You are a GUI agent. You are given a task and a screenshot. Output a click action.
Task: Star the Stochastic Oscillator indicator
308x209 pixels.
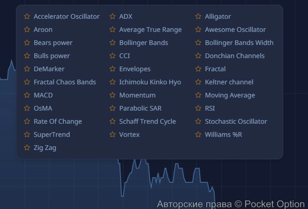point(198,121)
